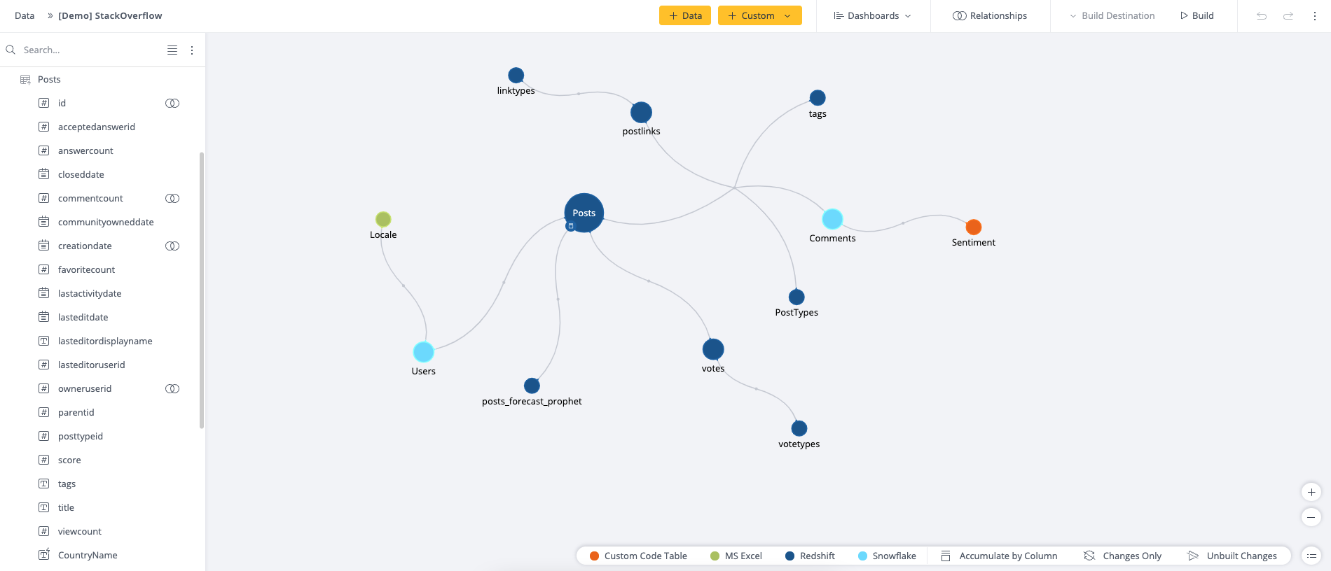Viewport: 1331px width, 571px height.
Task: Toggle the Unbuilt Changes filter
Action: pyautogui.click(x=1232, y=556)
